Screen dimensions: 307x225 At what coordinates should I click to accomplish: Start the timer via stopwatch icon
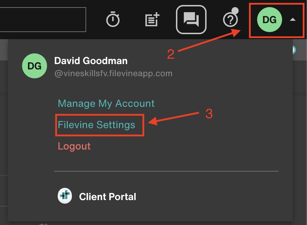[x=113, y=20]
